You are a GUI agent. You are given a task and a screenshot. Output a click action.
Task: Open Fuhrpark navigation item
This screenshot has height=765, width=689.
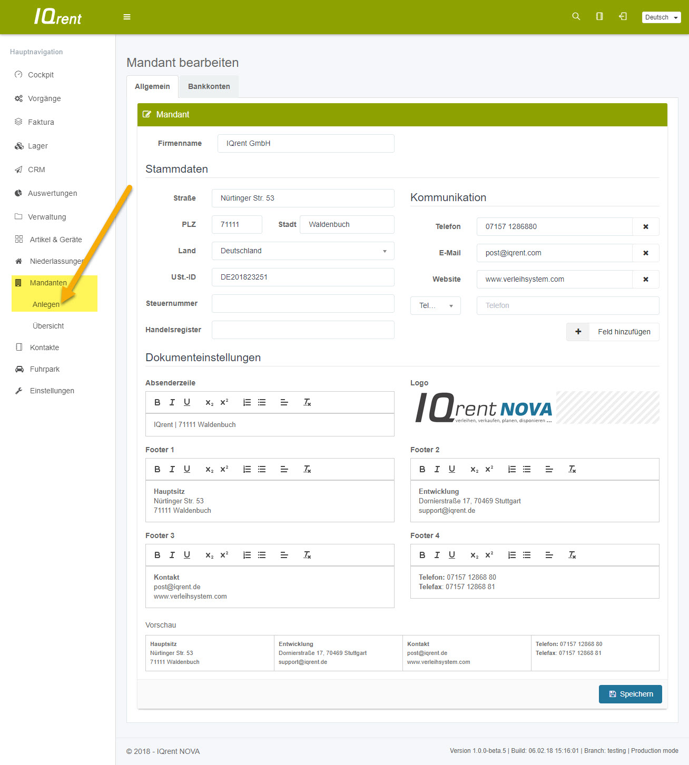coord(45,369)
